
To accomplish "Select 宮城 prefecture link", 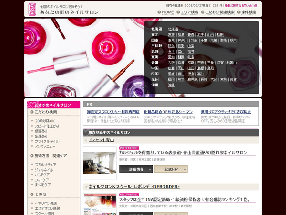I will (171, 34).
